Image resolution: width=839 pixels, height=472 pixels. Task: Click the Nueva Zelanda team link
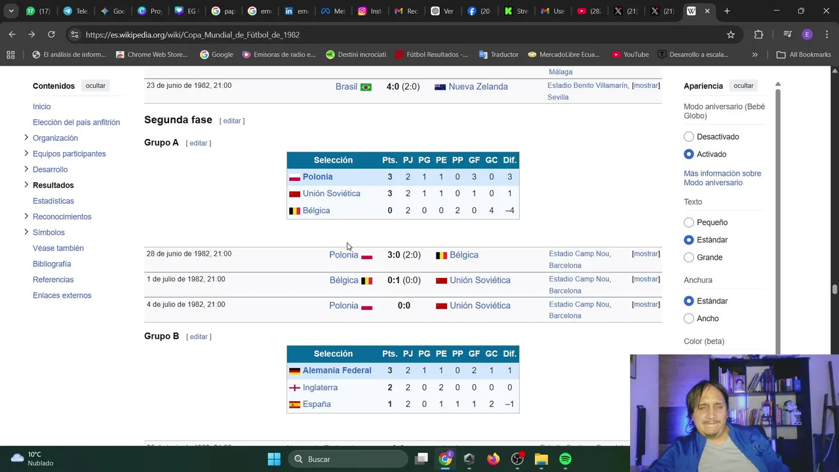(x=478, y=87)
